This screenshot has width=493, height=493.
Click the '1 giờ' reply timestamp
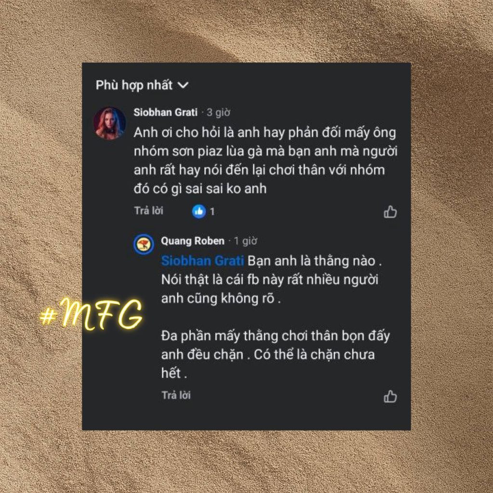coord(246,241)
